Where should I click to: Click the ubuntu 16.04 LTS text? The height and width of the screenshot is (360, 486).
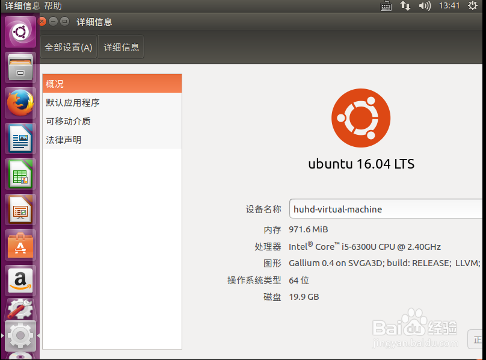(361, 164)
